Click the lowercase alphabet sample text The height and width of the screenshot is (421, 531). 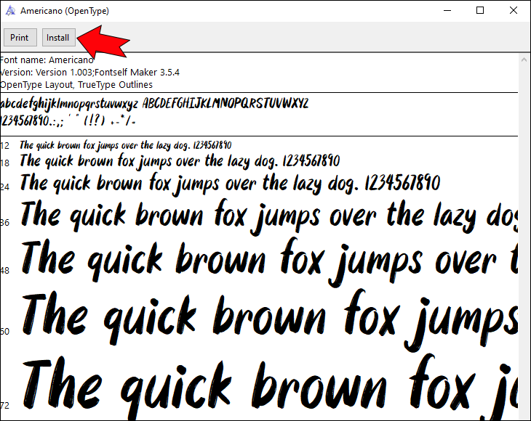[69, 102]
